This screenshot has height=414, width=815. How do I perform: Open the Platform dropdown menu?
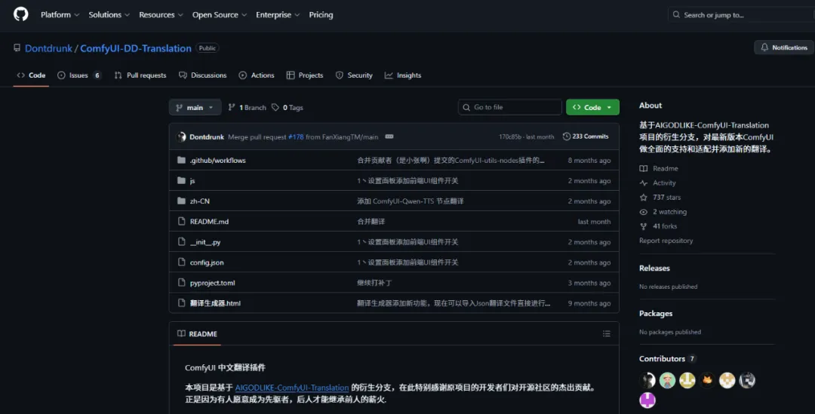click(x=60, y=14)
